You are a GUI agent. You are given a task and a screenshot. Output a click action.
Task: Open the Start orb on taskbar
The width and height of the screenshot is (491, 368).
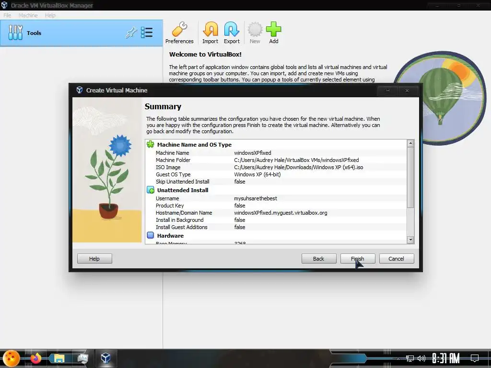(x=12, y=358)
